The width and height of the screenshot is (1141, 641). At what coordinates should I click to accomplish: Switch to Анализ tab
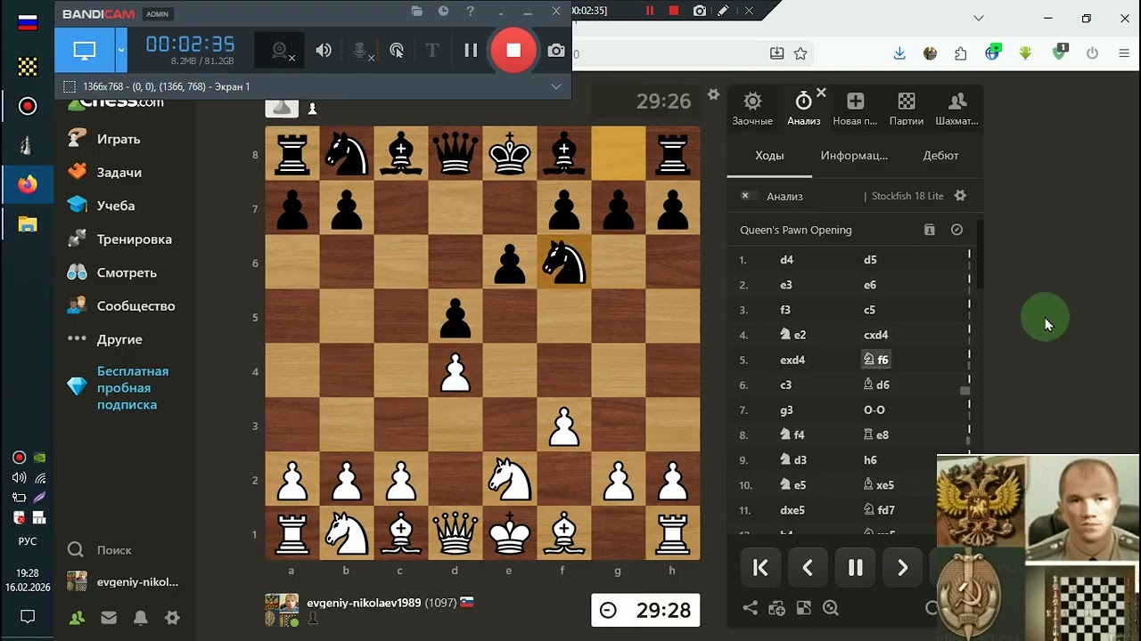click(x=803, y=109)
